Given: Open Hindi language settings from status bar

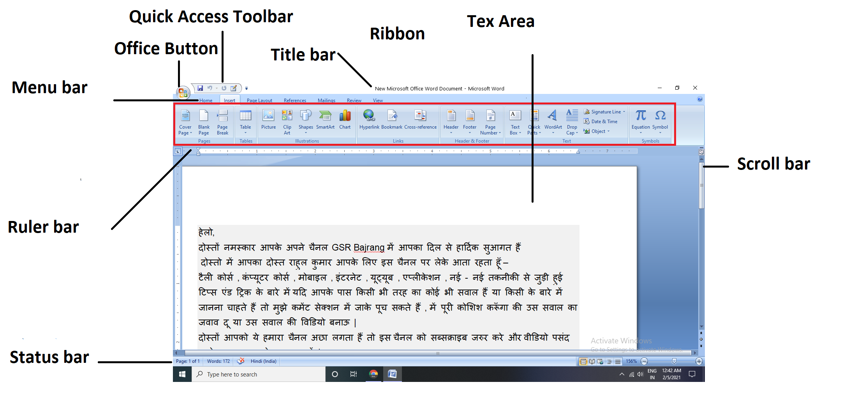Looking at the screenshot, I should pos(263,361).
